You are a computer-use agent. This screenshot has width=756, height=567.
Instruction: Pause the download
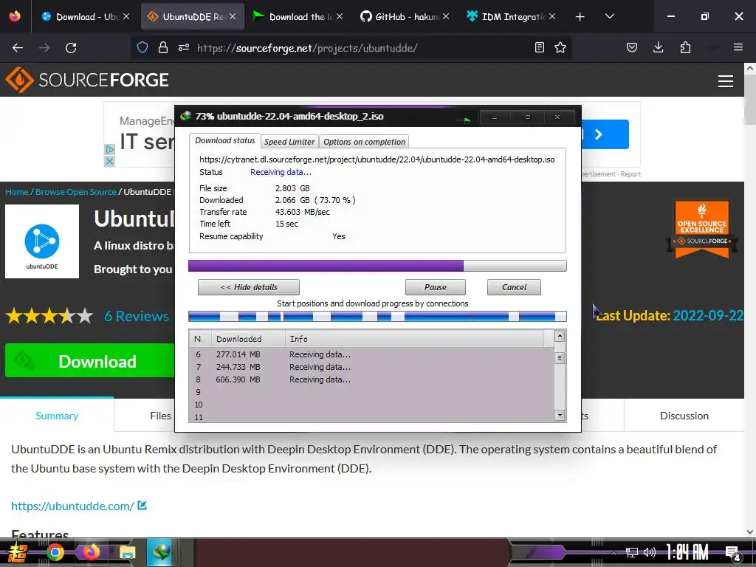point(436,287)
